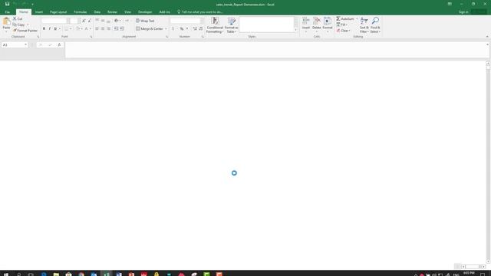The height and width of the screenshot is (276, 491).
Task: Open Conditional Formatting
Action: 215,25
